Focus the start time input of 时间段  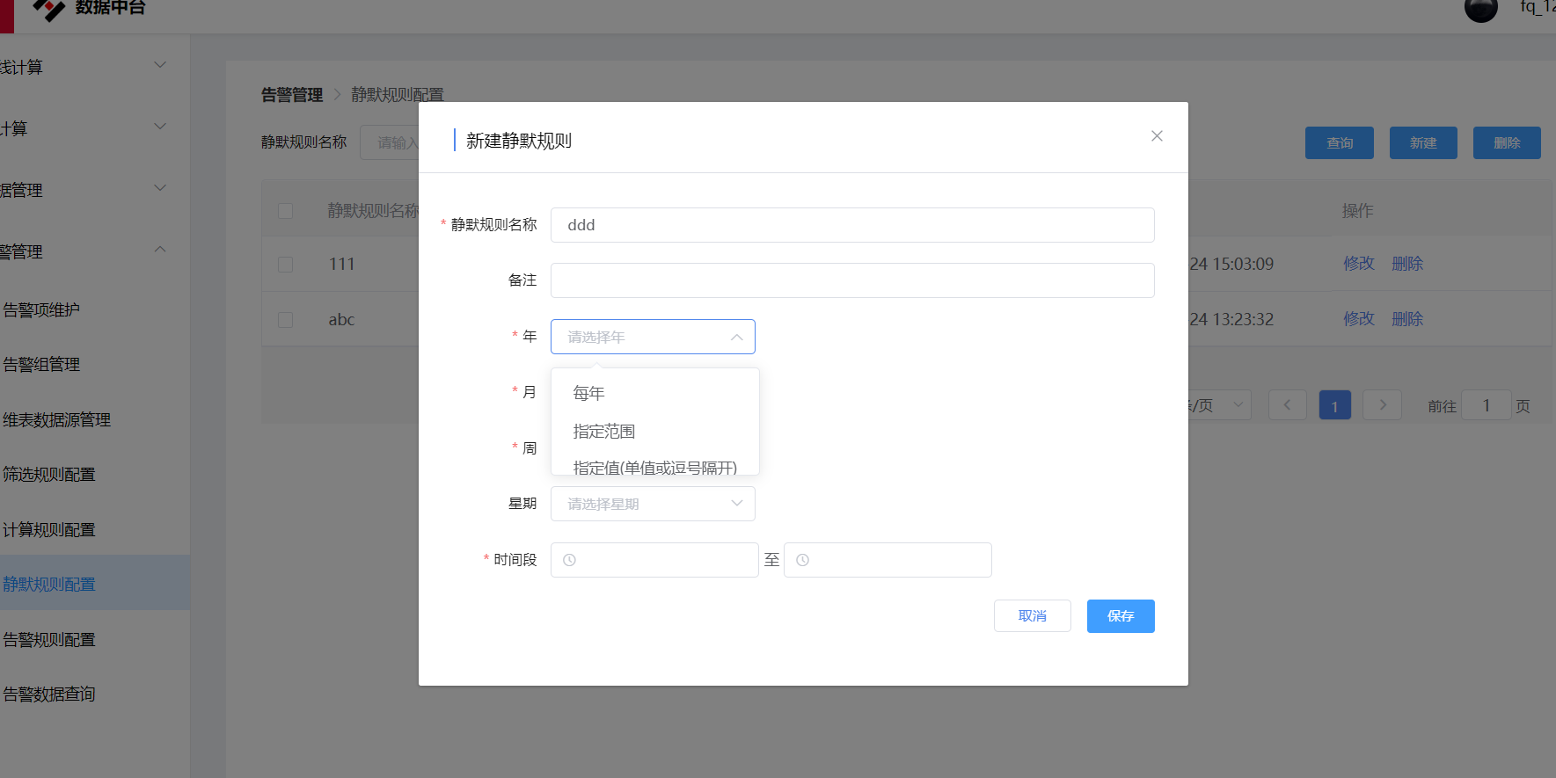click(x=654, y=560)
